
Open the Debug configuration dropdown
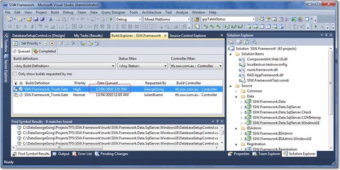pyautogui.click(x=128, y=19)
